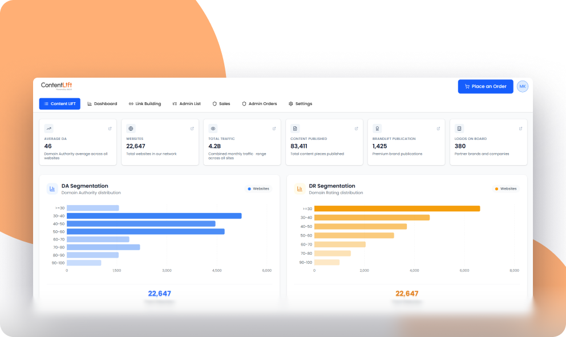This screenshot has height=337, width=566.
Task: Open Content Published card external link
Action: 356,129
